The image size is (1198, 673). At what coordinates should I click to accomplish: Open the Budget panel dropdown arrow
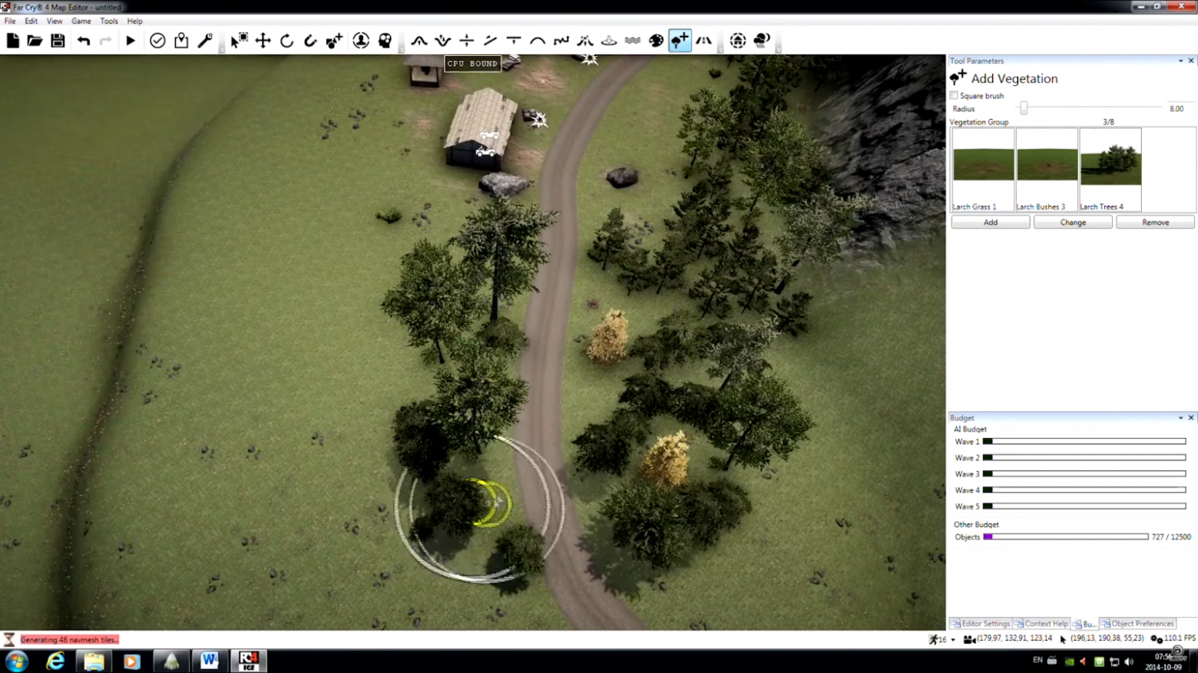(1181, 418)
